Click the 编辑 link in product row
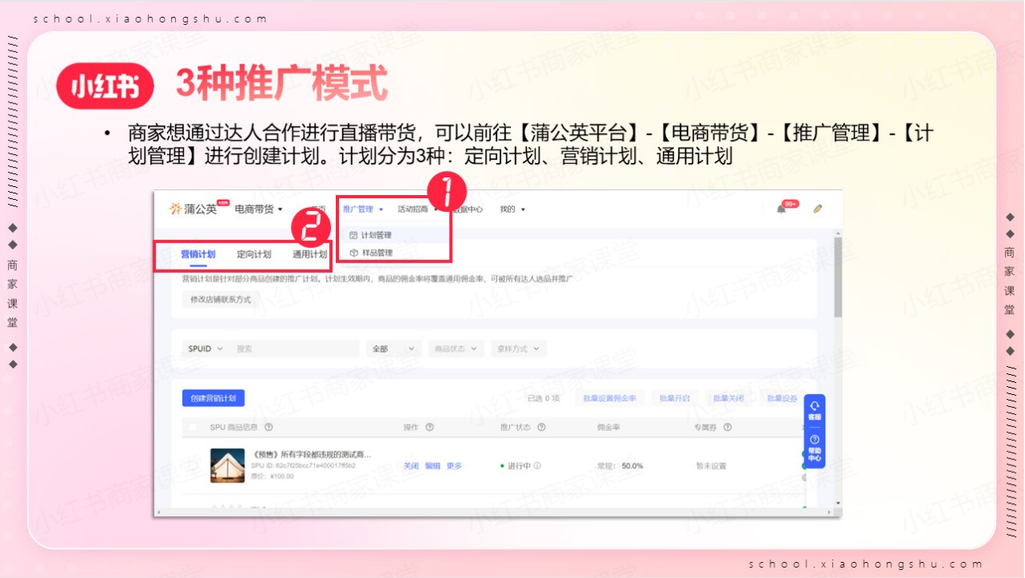 tap(432, 466)
